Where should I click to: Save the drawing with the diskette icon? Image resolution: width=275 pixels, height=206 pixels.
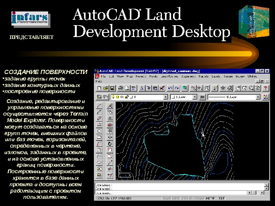[112, 88]
